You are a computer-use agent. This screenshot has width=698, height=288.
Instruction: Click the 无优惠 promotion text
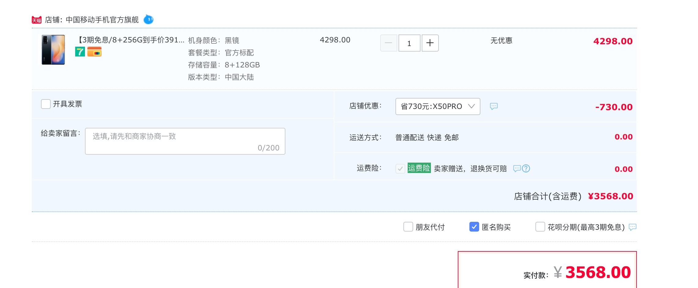(x=501, y=41)
